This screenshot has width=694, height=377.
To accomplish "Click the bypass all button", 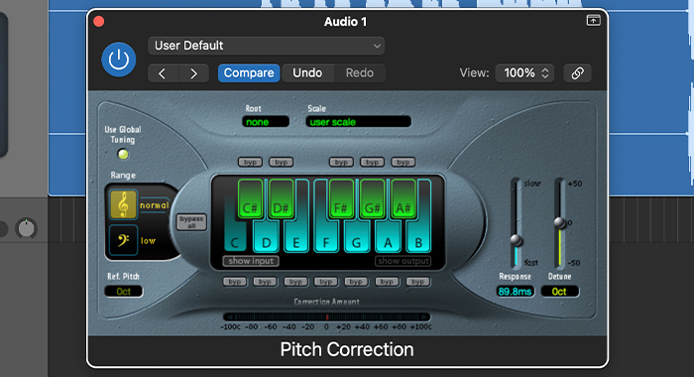I will pos(191,222).
